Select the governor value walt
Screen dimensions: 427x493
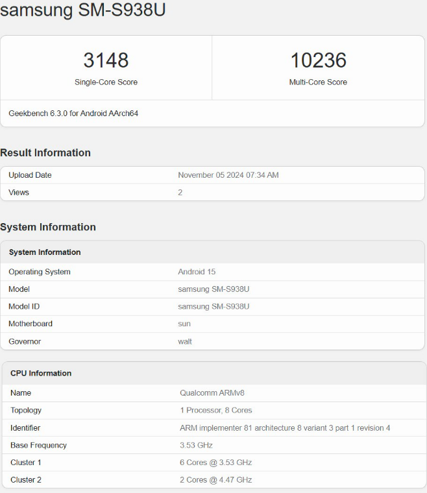coord(185,341)
